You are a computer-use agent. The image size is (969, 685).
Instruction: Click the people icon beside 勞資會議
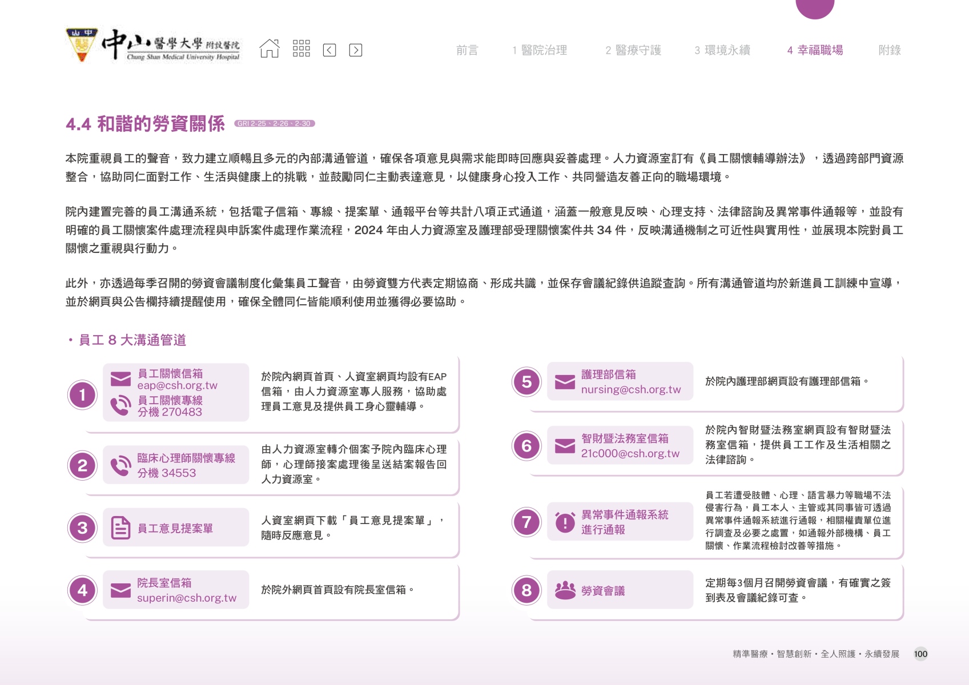coord(565,590)
